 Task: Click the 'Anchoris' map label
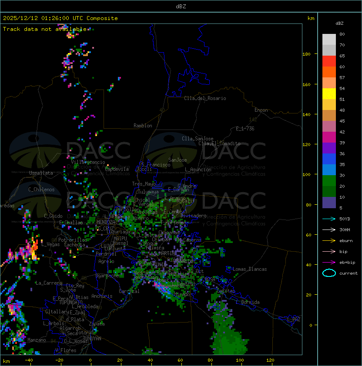pos(102,296)
